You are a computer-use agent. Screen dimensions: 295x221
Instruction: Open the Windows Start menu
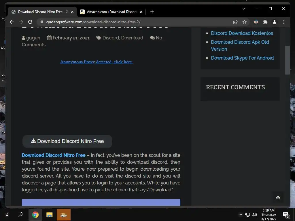[7, 215]
